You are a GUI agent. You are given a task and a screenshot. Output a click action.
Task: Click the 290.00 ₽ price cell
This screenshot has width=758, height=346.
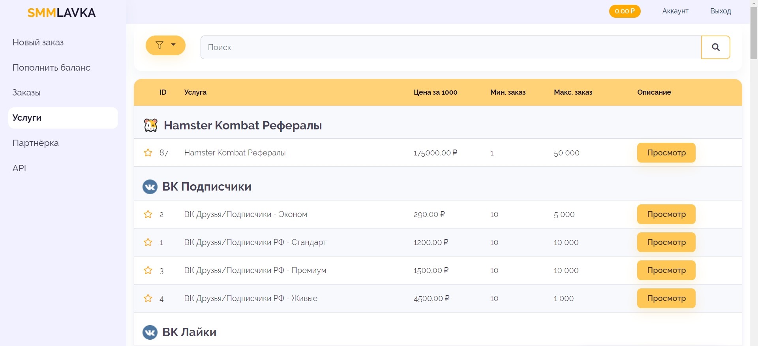click(x=429, y=214)
